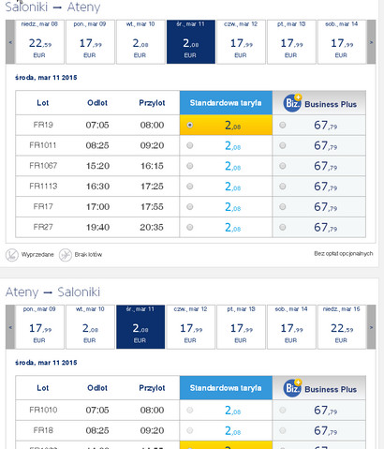This screenshot has height=449, width=384.
Task: Click the Business Plus Biz icon in Saloniki–Ateny table
Action: tap(292, 103)
